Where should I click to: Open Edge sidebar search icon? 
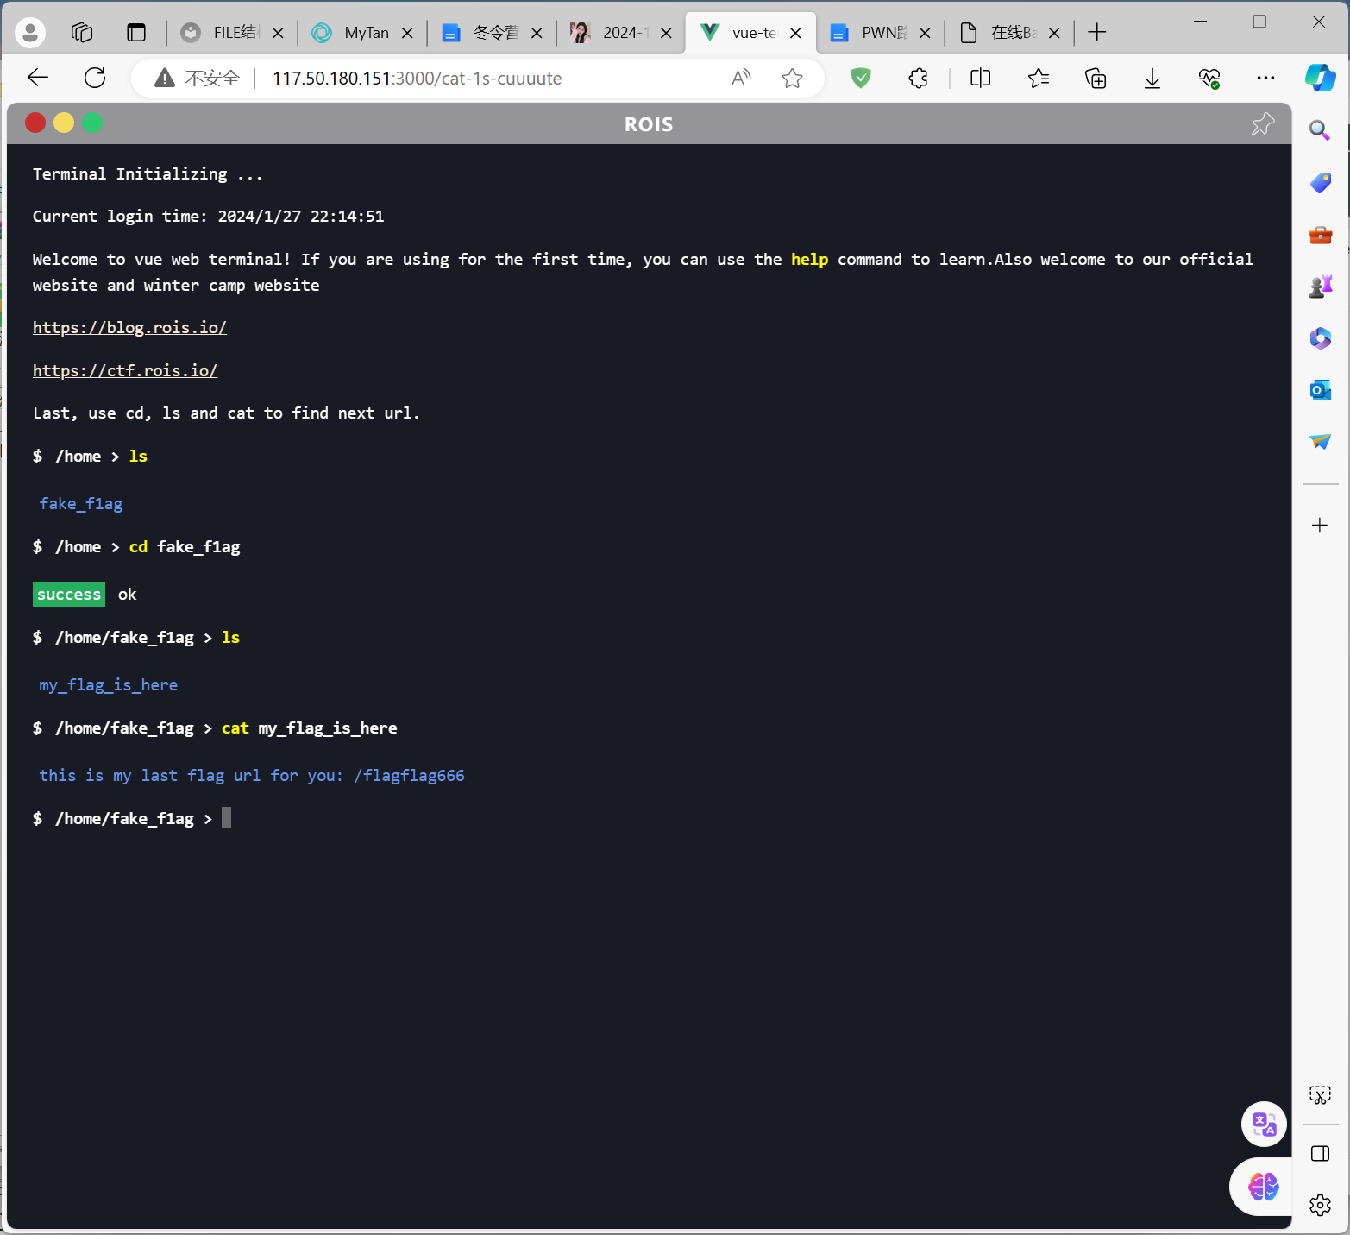coord(1320,130)
